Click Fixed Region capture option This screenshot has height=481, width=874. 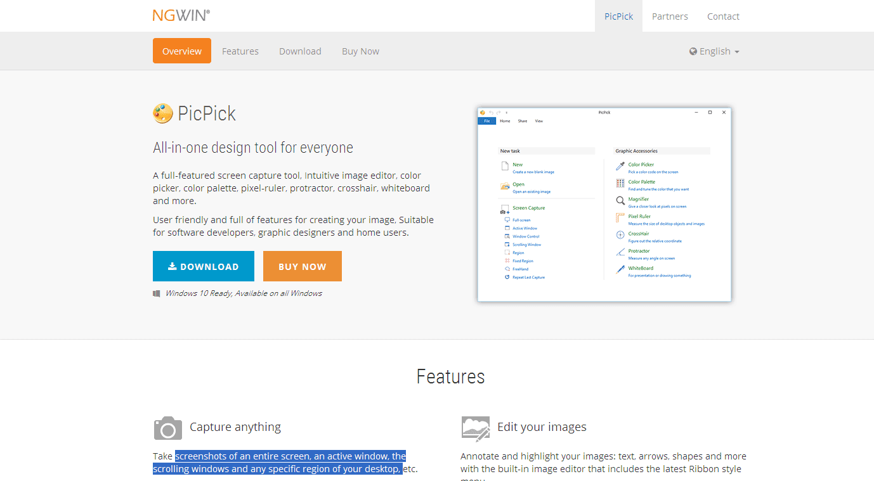pyautogui.click(x=519, y=261)
